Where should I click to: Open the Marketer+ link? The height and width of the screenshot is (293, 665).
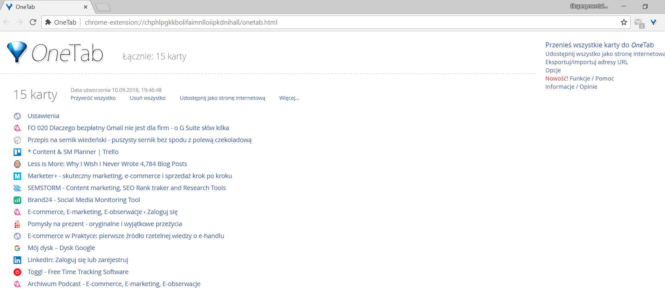[x=130, y=176]
